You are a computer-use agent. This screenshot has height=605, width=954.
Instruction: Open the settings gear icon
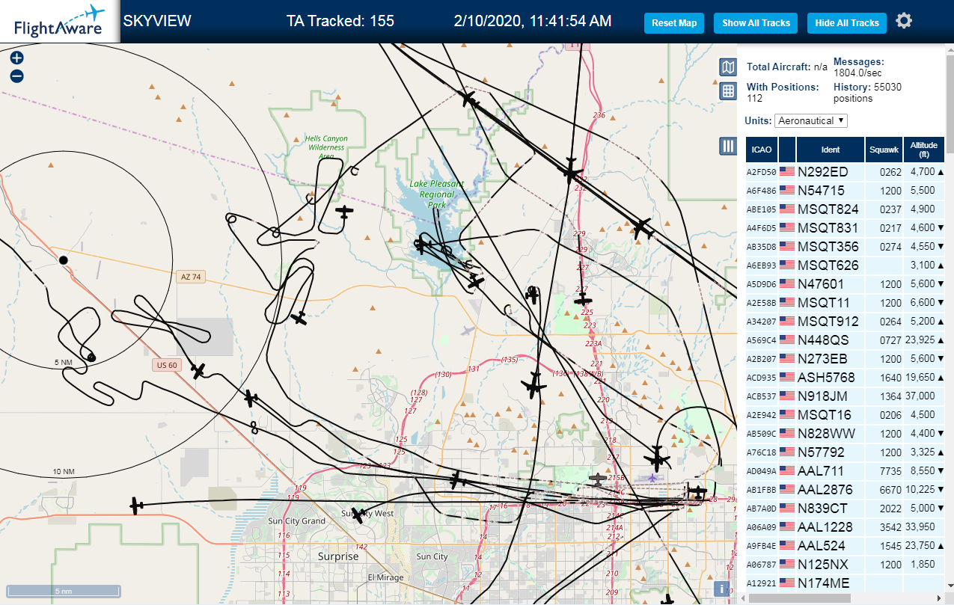click(904, 21)
